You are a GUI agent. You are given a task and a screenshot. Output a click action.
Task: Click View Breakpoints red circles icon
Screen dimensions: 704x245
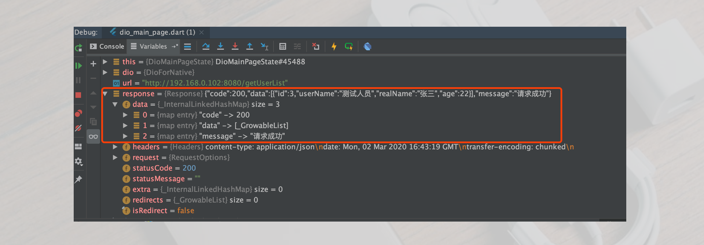coord(78,113)
